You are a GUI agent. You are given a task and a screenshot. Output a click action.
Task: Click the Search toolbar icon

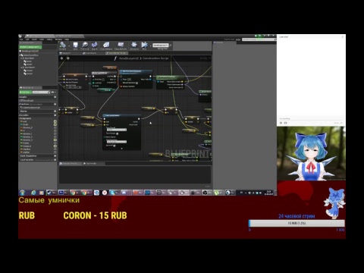(94, 45)
